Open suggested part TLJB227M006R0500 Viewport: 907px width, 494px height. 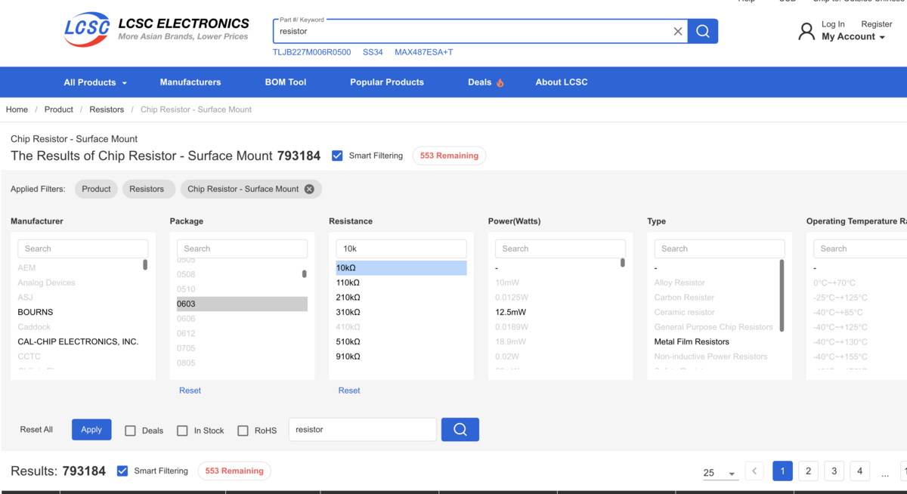coord(312,52)
